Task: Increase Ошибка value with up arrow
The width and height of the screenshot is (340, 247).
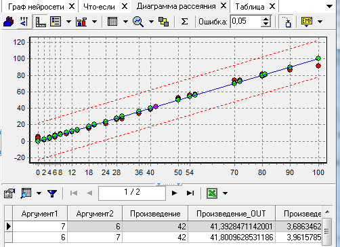Action: pyautogui.click(x=266, y=19)
